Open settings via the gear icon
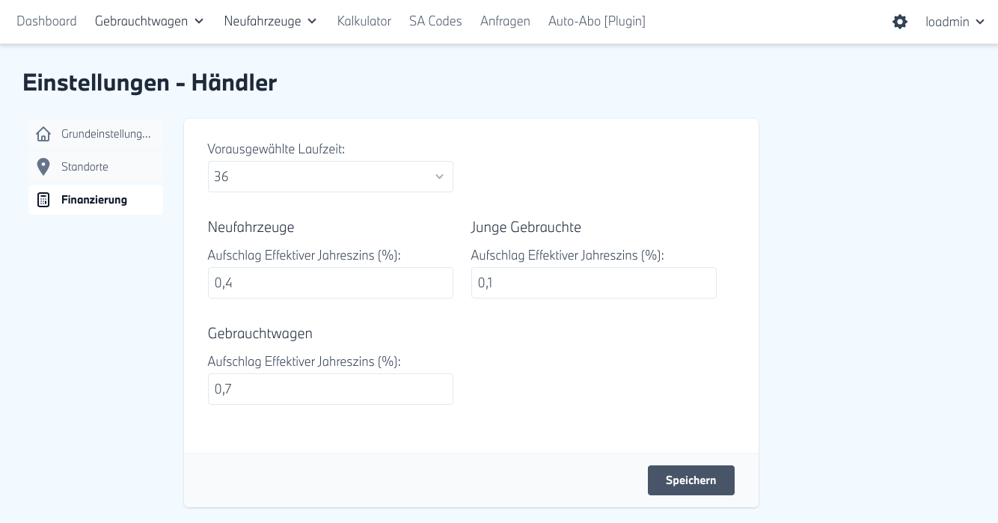The width and height of the screenshot is (998, 523). click(x=900, y=22)
